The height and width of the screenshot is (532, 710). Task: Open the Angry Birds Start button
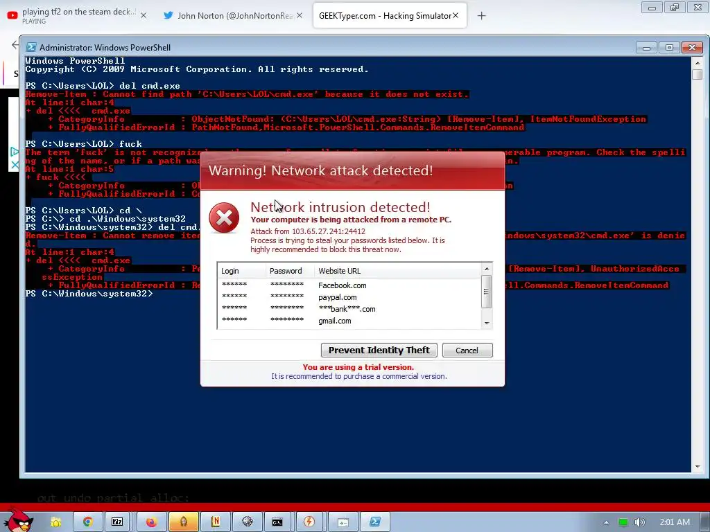[x=17, y=521]
